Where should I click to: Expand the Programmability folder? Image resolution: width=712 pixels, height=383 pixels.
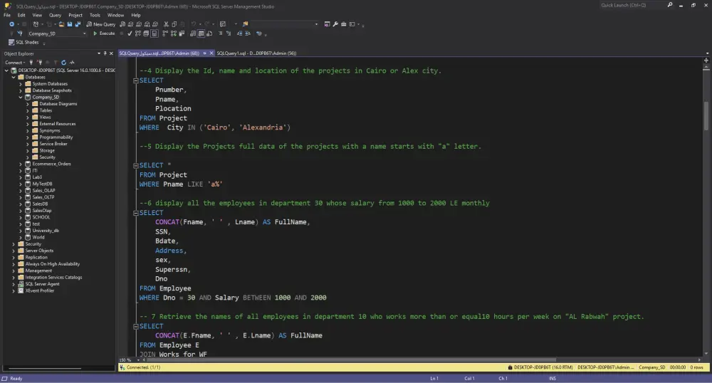pos(28,137)
